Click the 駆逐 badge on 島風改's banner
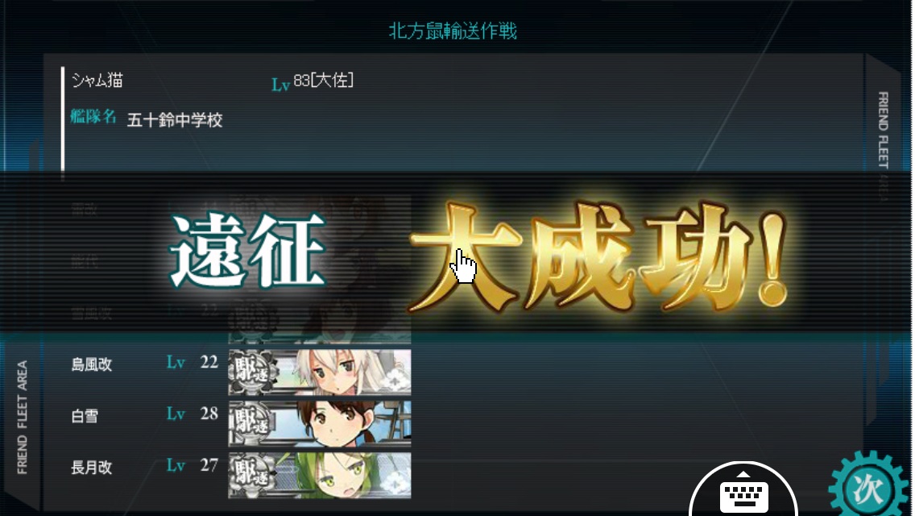 tap(252, 372)
